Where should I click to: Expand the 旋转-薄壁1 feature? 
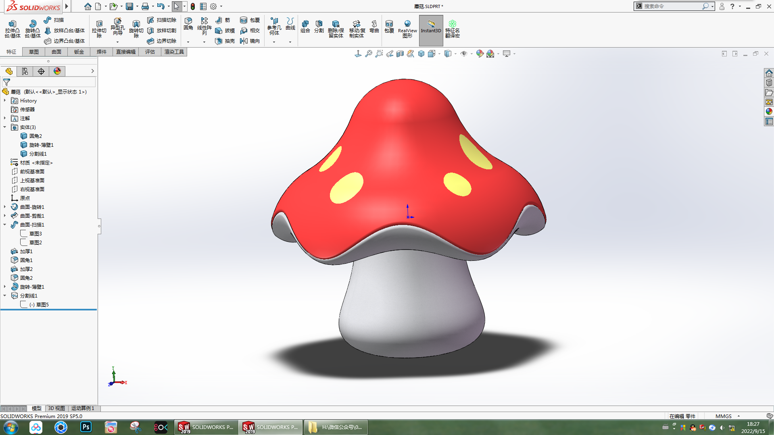5,287
